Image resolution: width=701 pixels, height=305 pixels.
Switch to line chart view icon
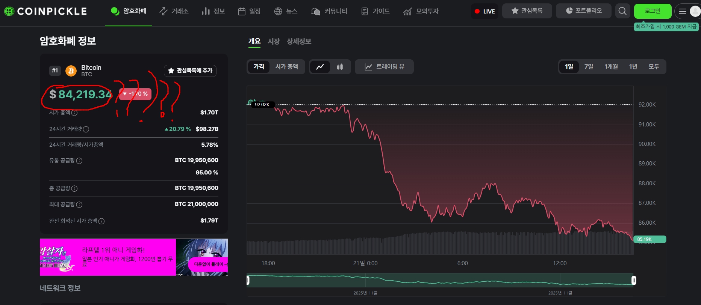[320, 67]
